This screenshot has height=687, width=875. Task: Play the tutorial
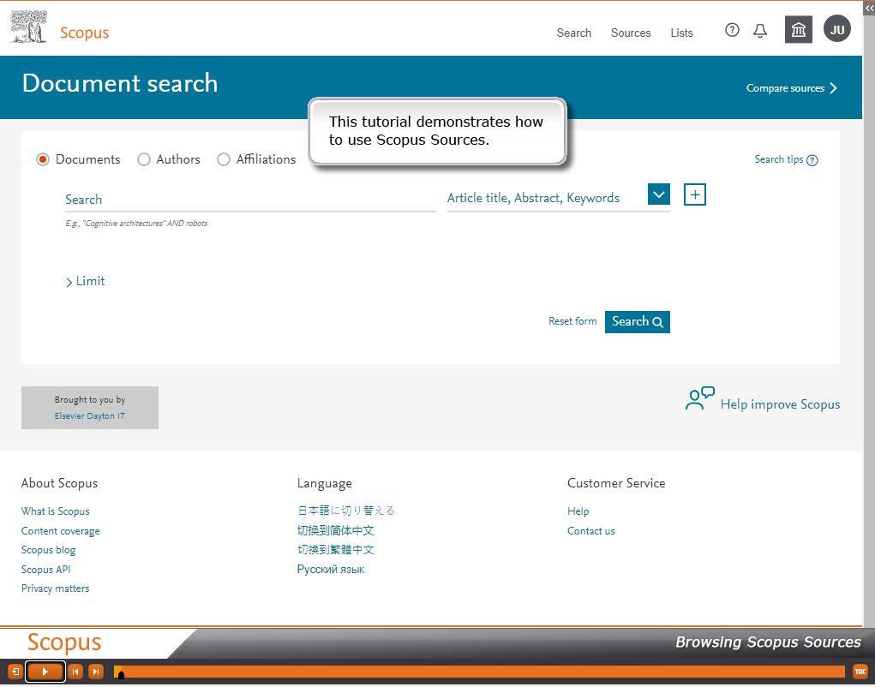pos(45,672)
